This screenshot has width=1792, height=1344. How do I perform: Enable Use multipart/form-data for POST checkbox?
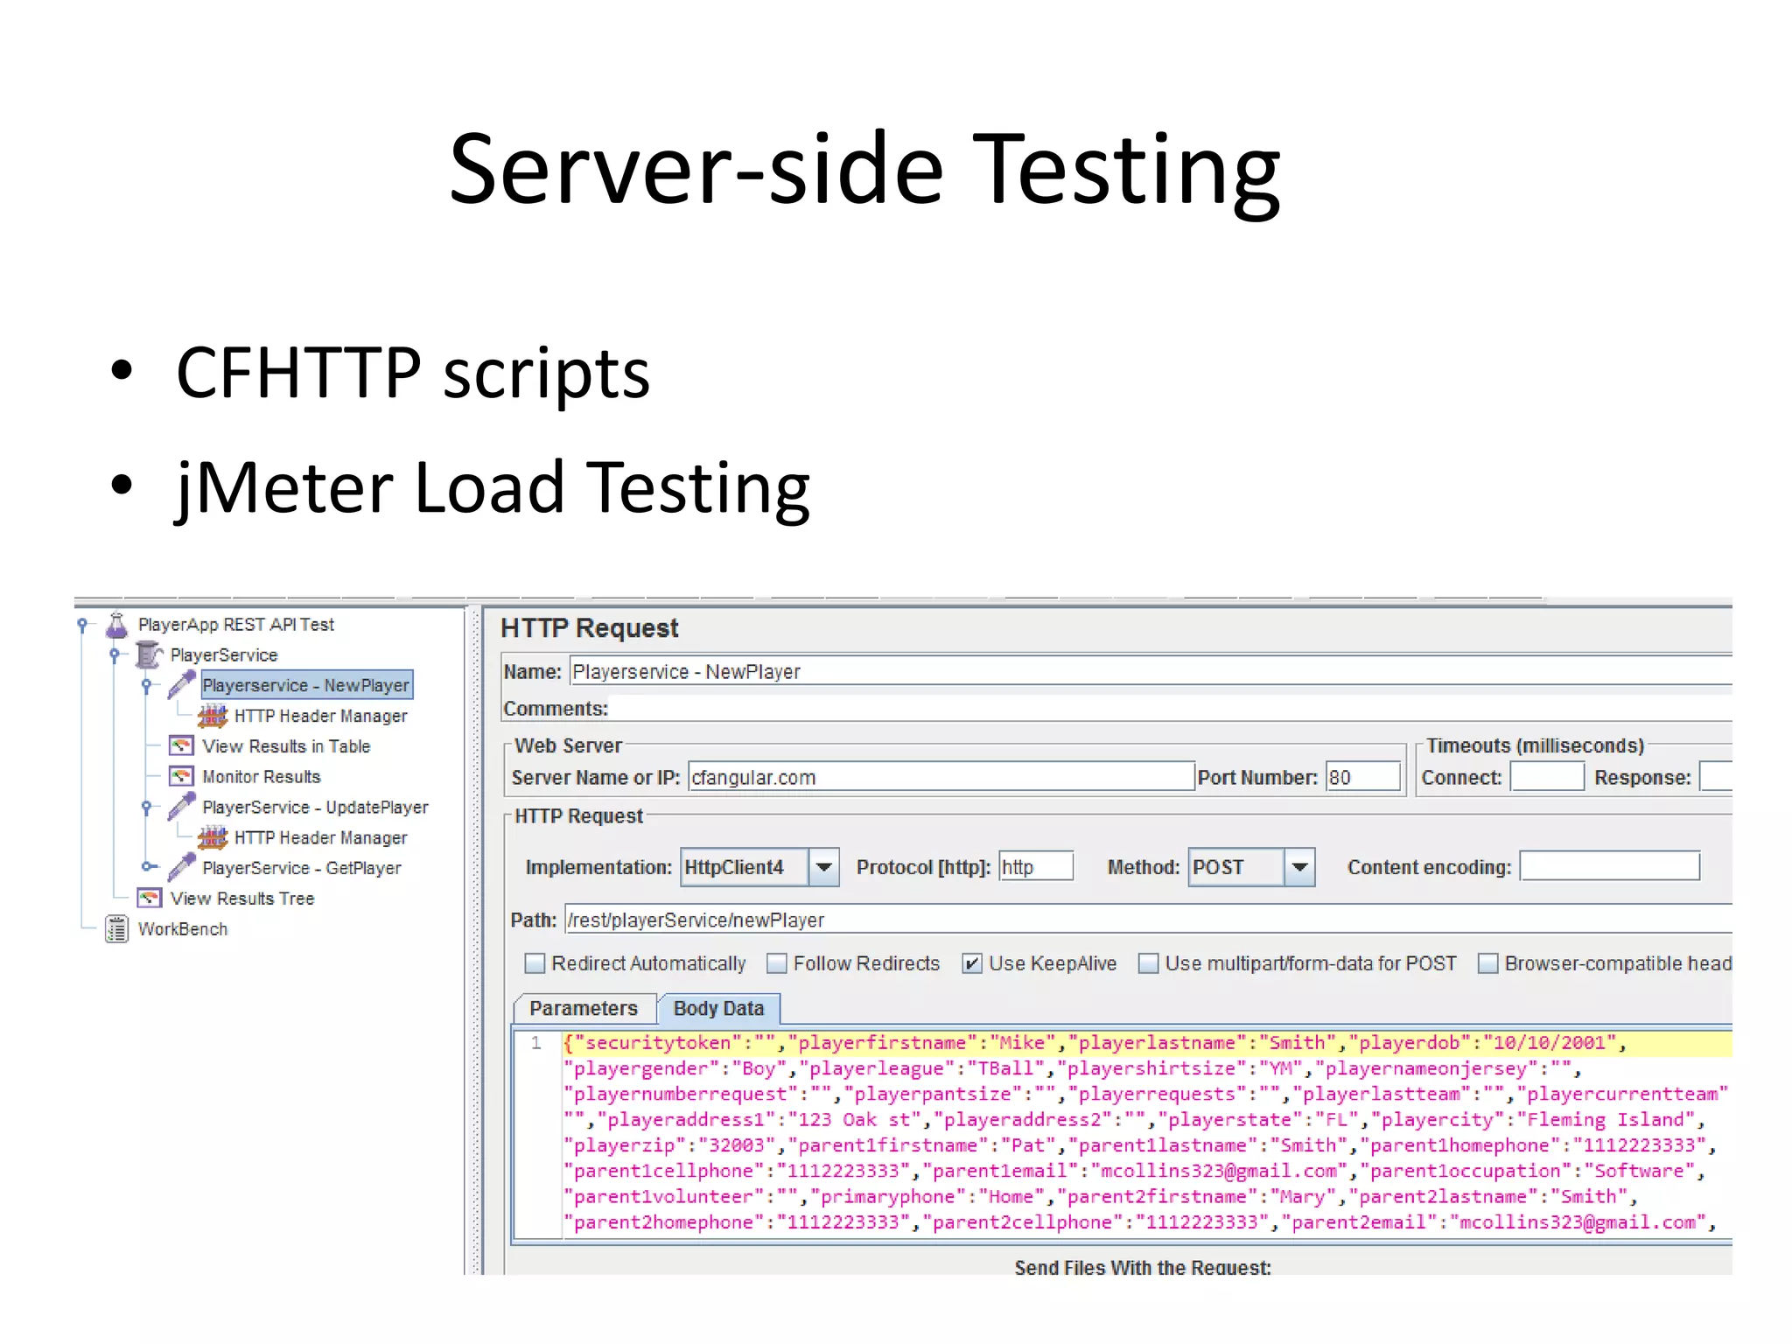point(1148,963)
